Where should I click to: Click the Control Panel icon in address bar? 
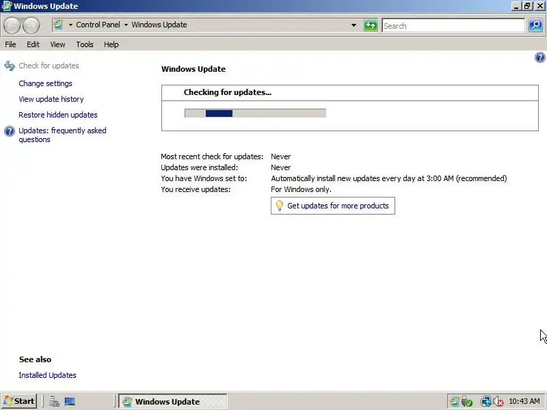point(58,25)
